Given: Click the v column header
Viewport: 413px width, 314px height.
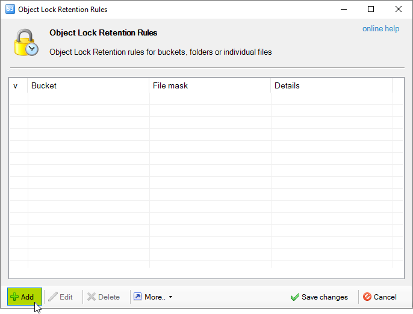Looking at the screenshot, I should (19, 85).
